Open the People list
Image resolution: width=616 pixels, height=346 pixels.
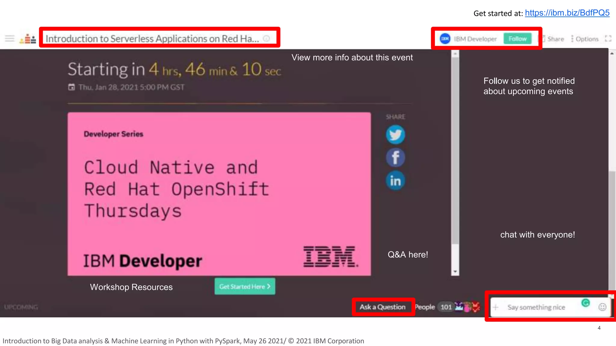point(425,307)
